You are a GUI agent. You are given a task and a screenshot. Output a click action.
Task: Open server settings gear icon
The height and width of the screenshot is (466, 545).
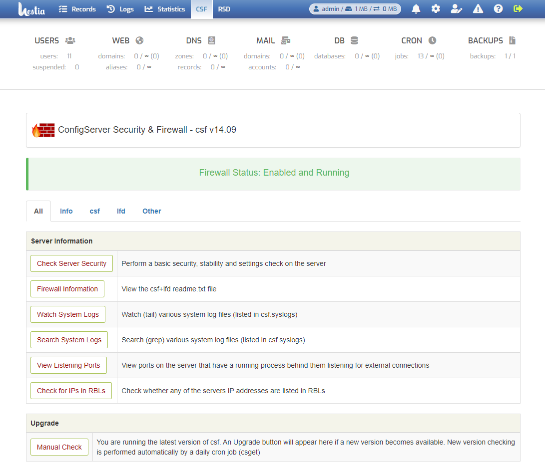[x=436, y=9]
